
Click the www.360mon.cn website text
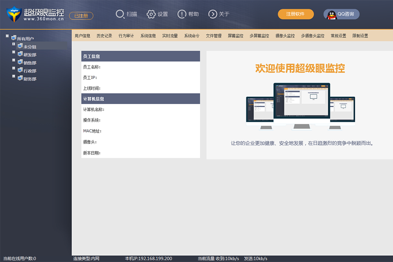point(44,19)
